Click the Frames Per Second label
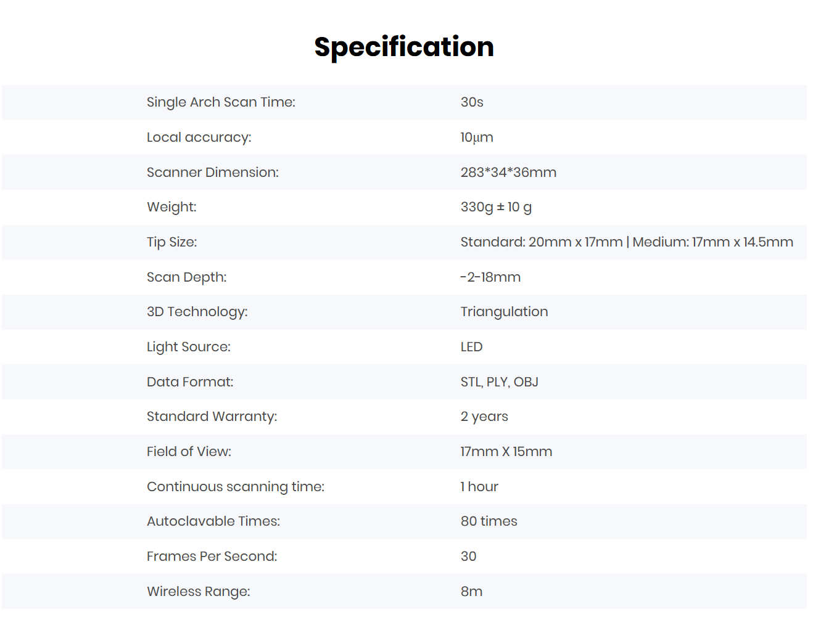The image size is (813, 620). pos(212,557)
